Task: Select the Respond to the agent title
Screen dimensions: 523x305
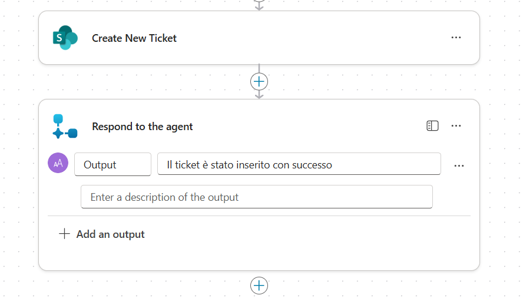Action: 143,127
